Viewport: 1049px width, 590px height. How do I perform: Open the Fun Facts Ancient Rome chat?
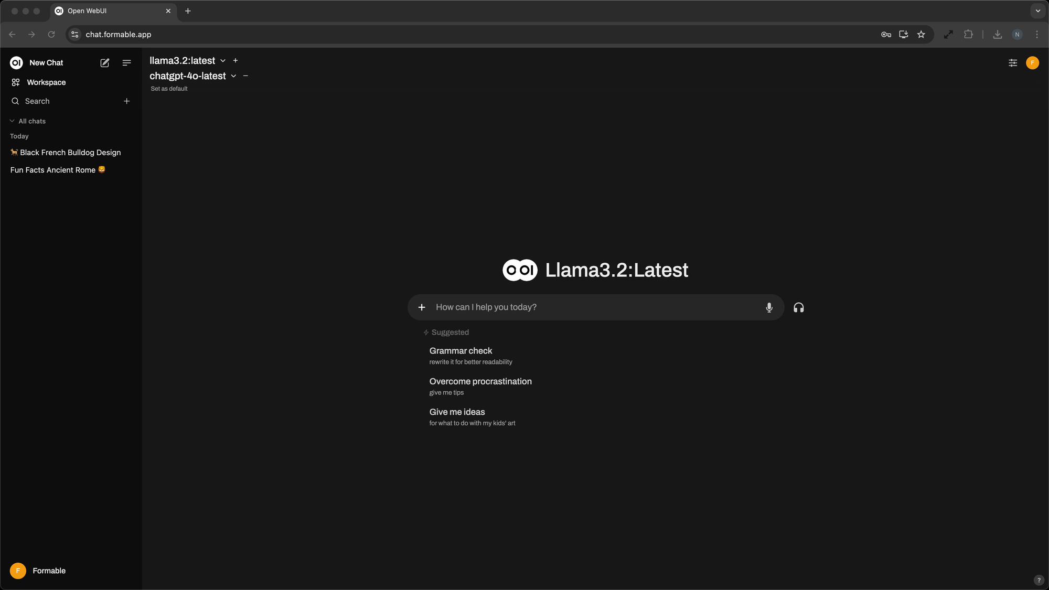[x=58, y=170]
